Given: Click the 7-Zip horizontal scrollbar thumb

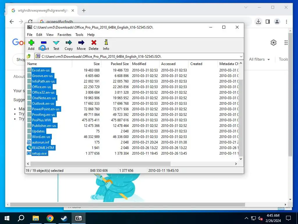Looking at the screenshot, I should point(100,164).
